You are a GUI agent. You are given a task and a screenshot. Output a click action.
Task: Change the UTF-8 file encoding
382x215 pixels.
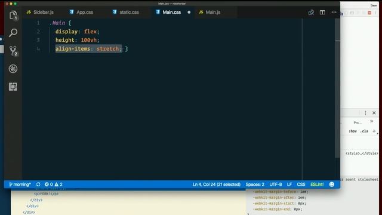(x=276, y=185)
